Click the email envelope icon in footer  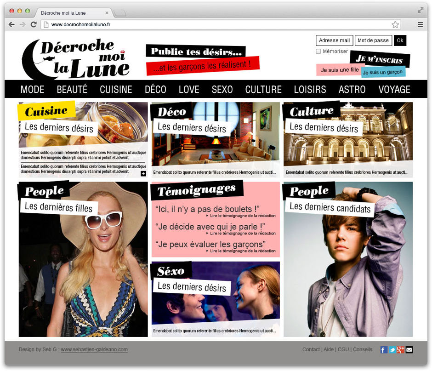pos(409,350)
